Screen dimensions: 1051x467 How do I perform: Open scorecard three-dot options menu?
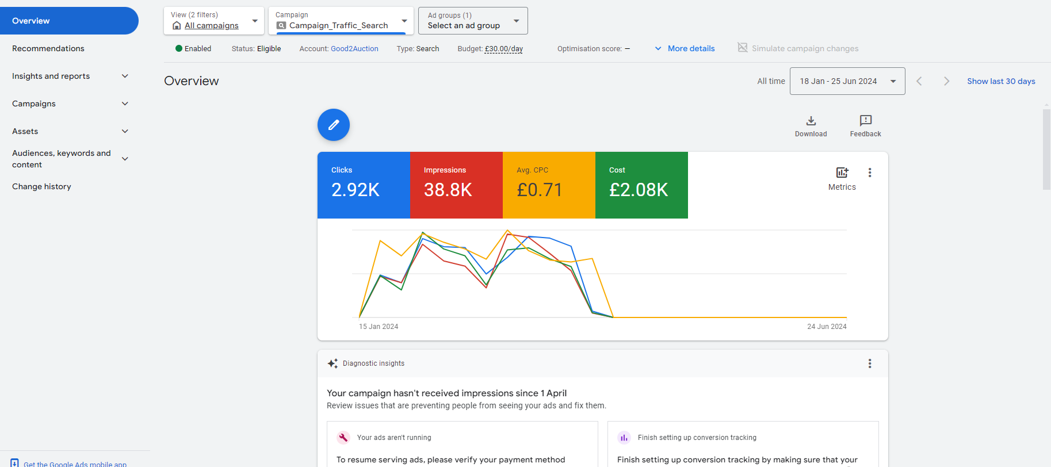(870, 173)
